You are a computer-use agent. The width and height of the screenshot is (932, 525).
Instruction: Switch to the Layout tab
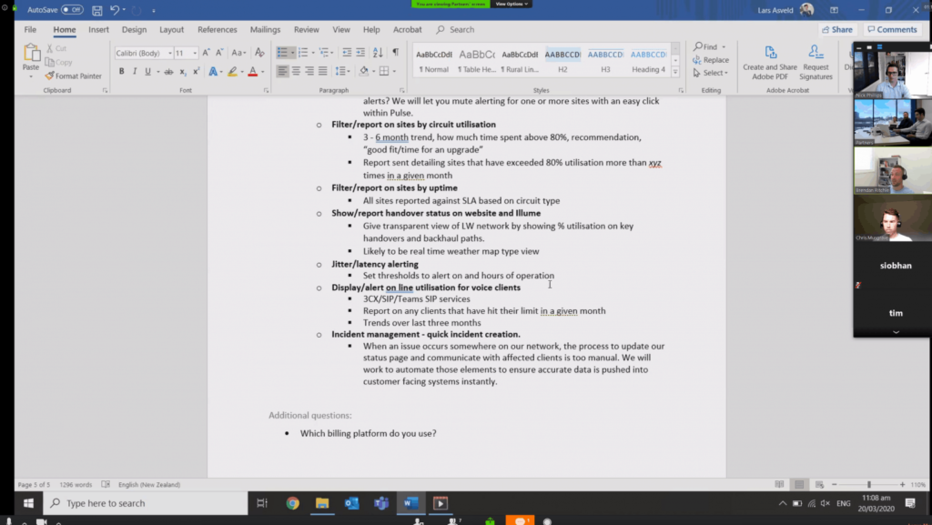171,30
